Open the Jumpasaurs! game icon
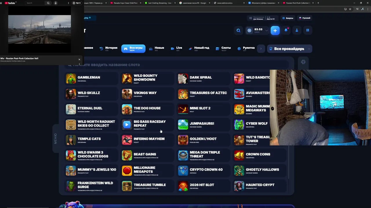371x208 pixels. click(x=183, y=125)
